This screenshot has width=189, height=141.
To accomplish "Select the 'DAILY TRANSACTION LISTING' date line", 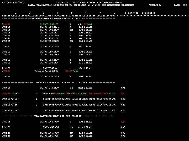I will tap(81, 5).
